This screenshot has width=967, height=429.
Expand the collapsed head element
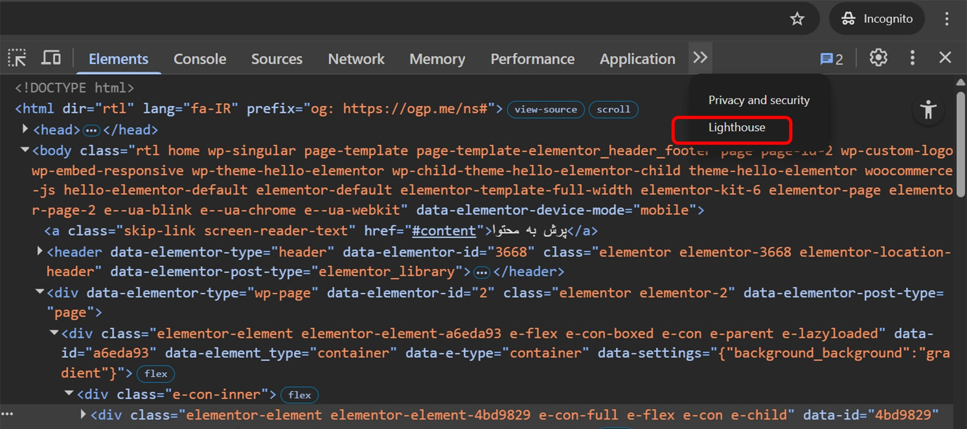25,129
